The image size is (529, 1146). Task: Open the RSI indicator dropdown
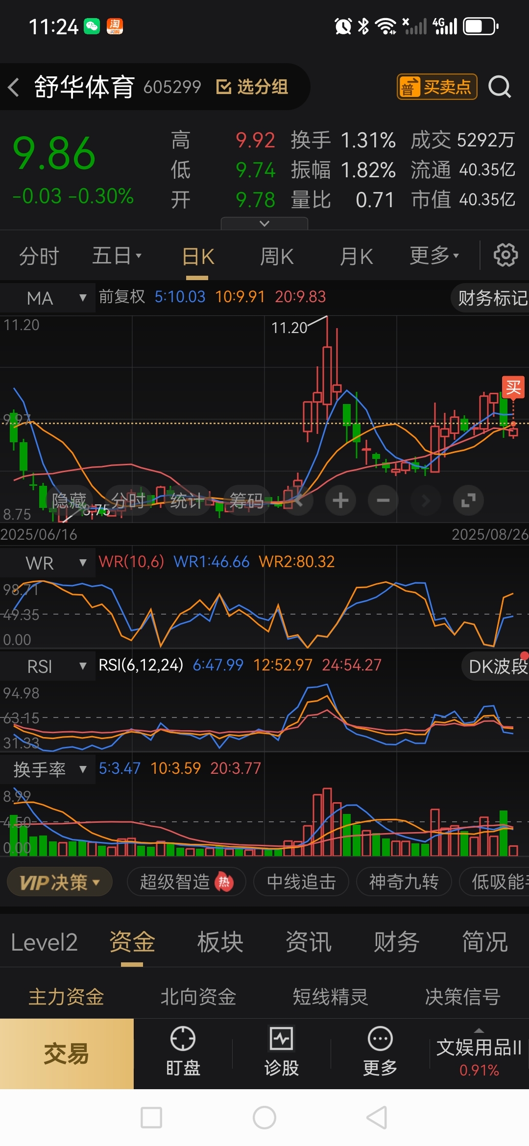click(x=48, y=667)
